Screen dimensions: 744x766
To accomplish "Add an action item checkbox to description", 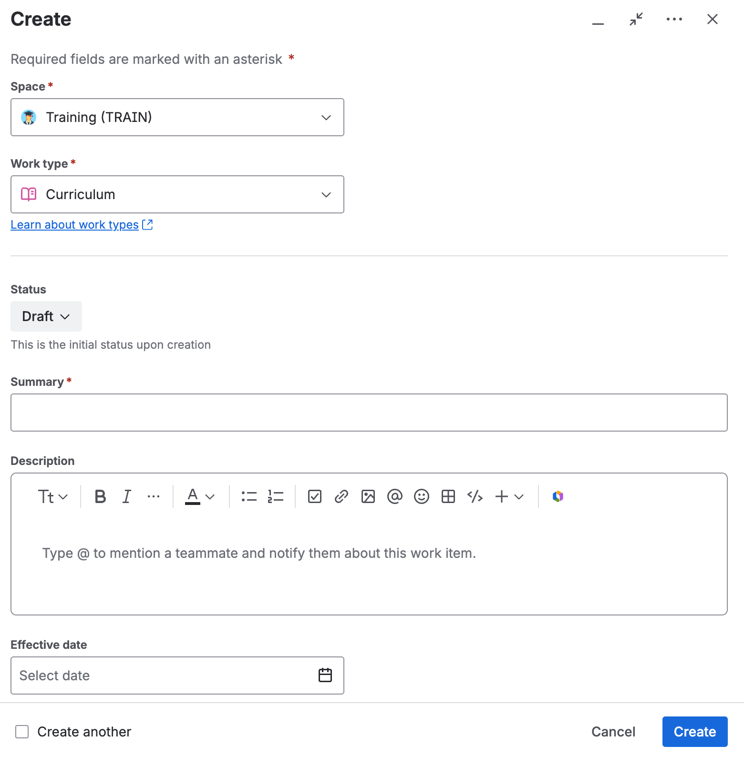I will click(315, 496).
